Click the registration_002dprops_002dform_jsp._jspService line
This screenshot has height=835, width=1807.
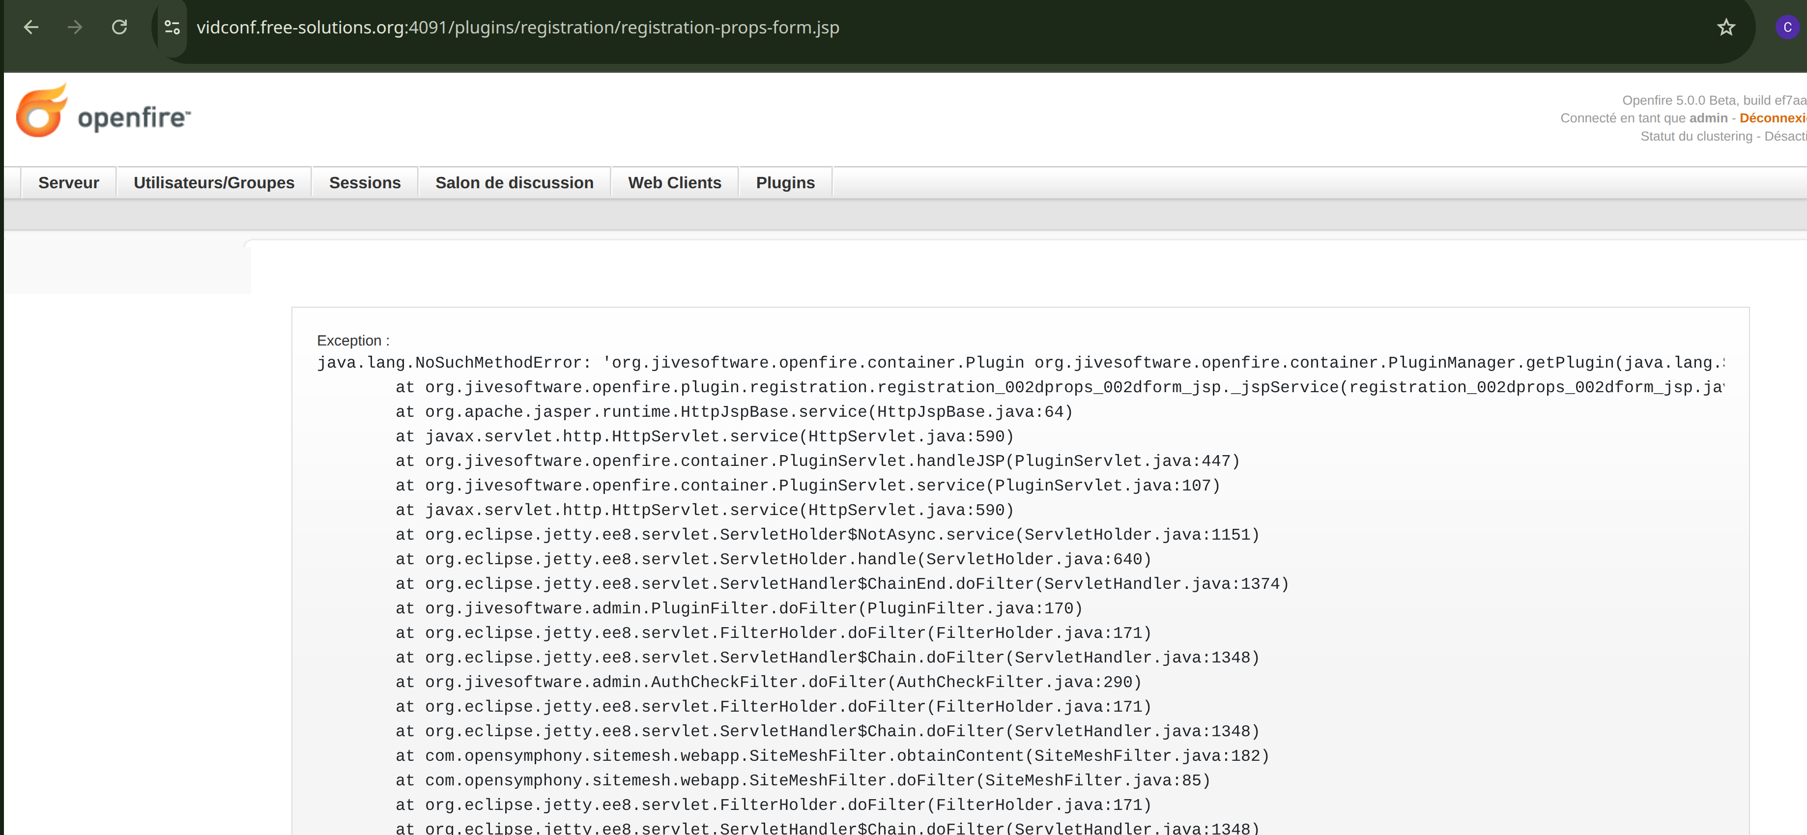click(1060, 387)
